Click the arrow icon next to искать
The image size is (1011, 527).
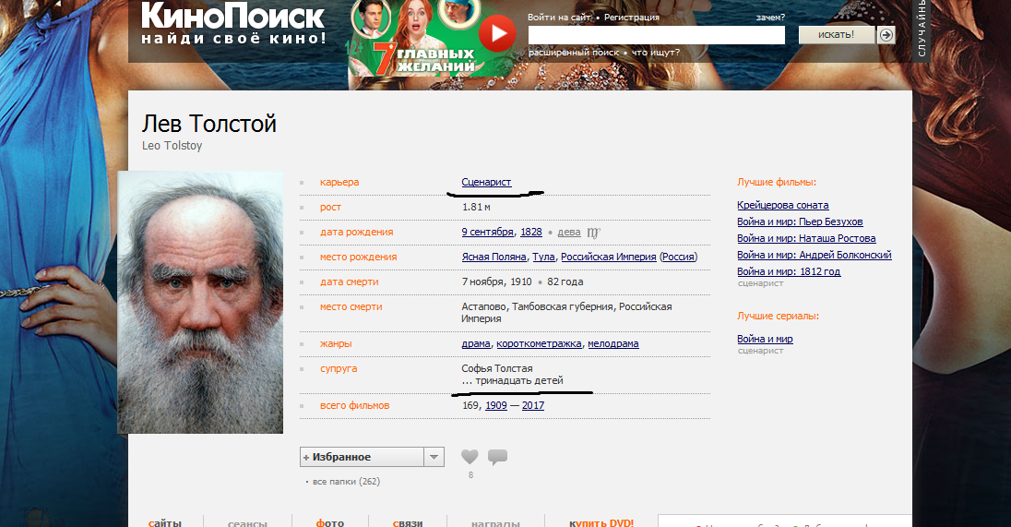(886, 35)
